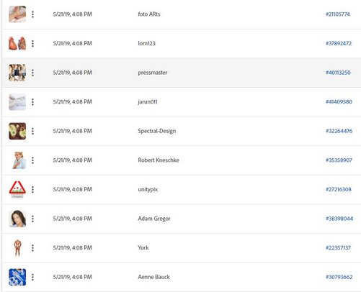This screenshot has width=361, height=292.
Task: Open asset link #32264476
Action: (x=339, y=131)
